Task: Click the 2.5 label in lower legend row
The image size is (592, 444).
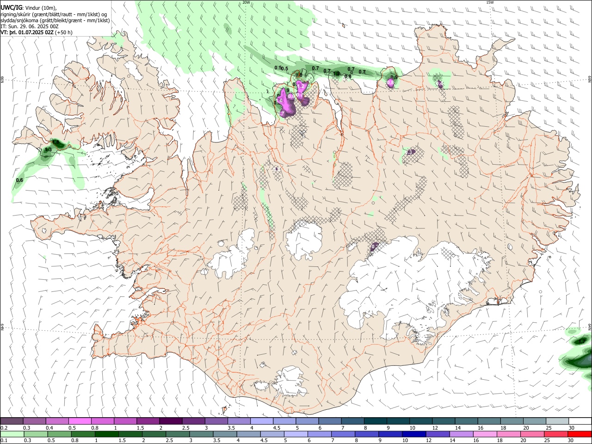Action: pos(168,441)
